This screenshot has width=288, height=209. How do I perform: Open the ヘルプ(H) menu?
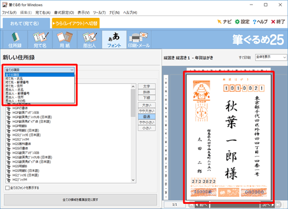pos(130,13)
